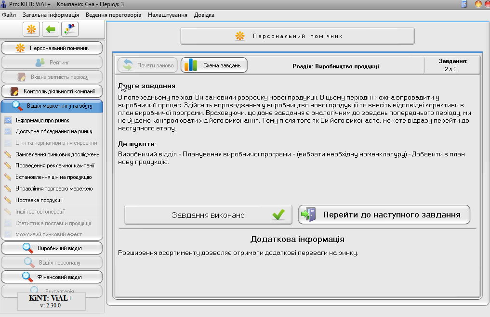Screen dimensions: 490x317
Task: Click the Персональний помічник header banner
Action: click(x=297, y=36)
